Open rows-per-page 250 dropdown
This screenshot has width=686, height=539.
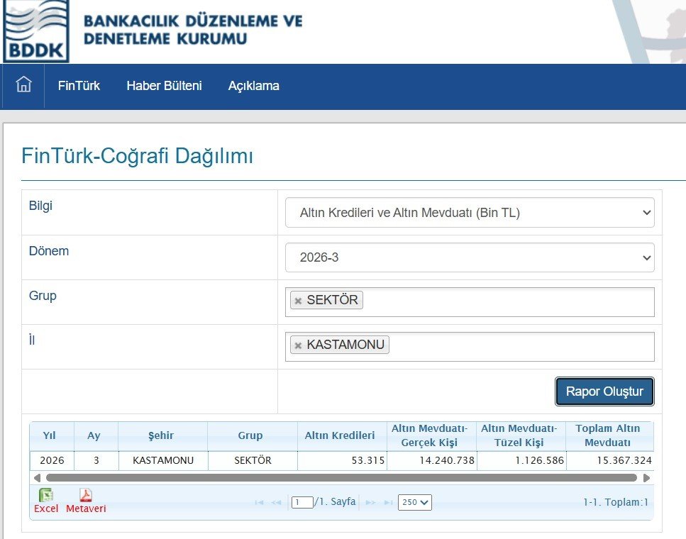415,502
